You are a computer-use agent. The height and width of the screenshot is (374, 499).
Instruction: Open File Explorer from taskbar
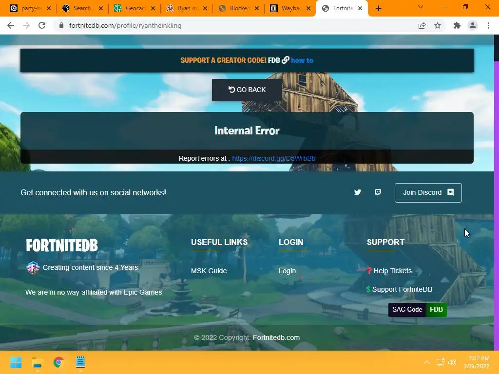37,362
